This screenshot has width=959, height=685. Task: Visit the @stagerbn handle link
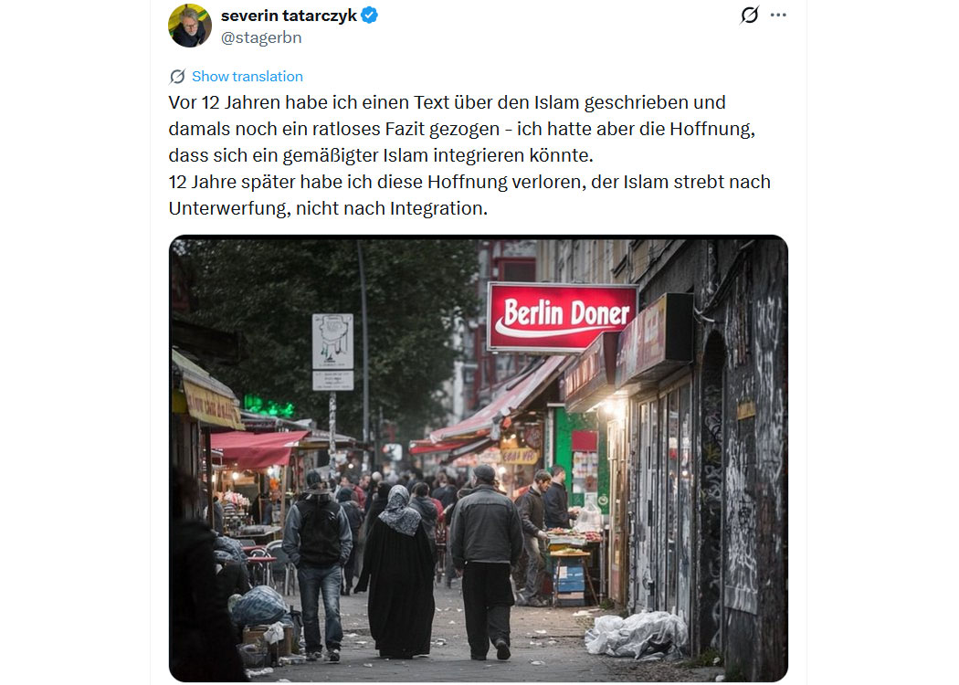pos(261,38)
